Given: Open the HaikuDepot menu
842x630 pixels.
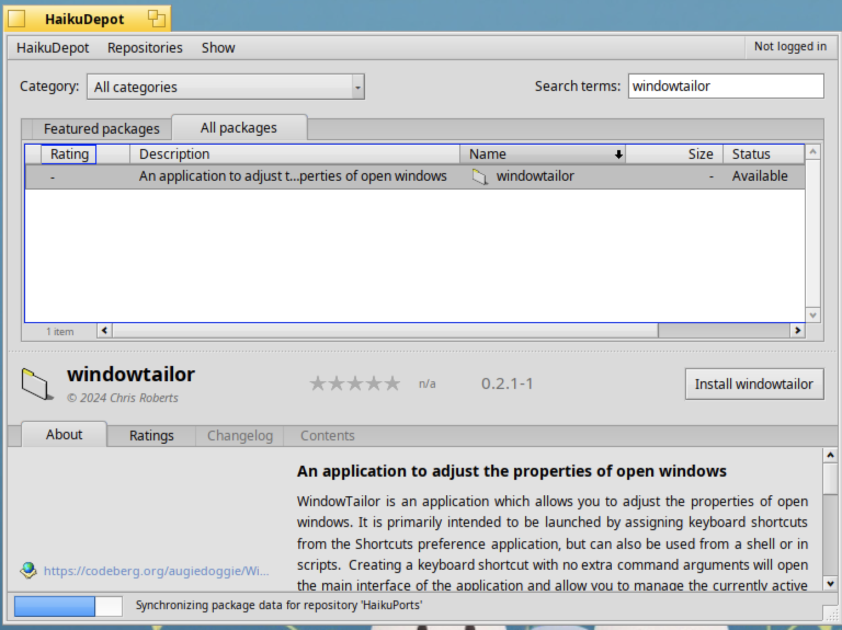Looking at the screenshot, I should (53, 48).
